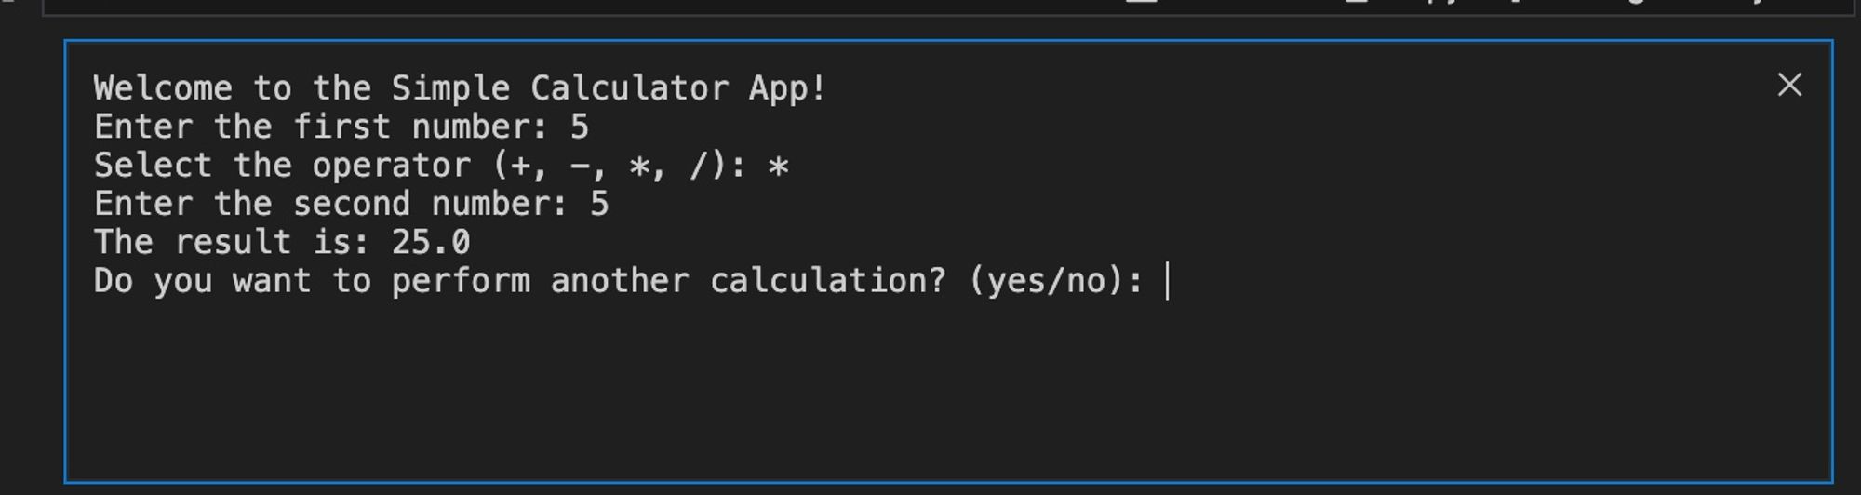Screen dimensions: 1861x495
Task: Click the word "Welcome" in the output
Action: 163,88
